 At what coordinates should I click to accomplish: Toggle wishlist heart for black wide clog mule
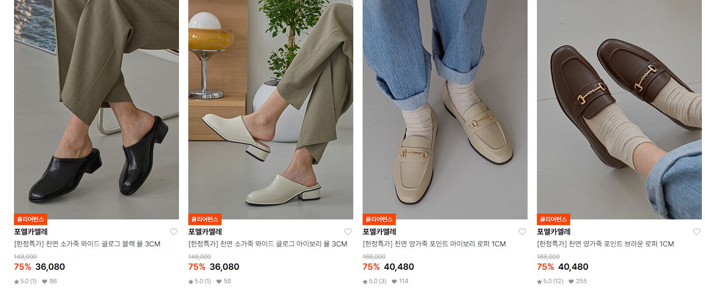pos(174,232)
